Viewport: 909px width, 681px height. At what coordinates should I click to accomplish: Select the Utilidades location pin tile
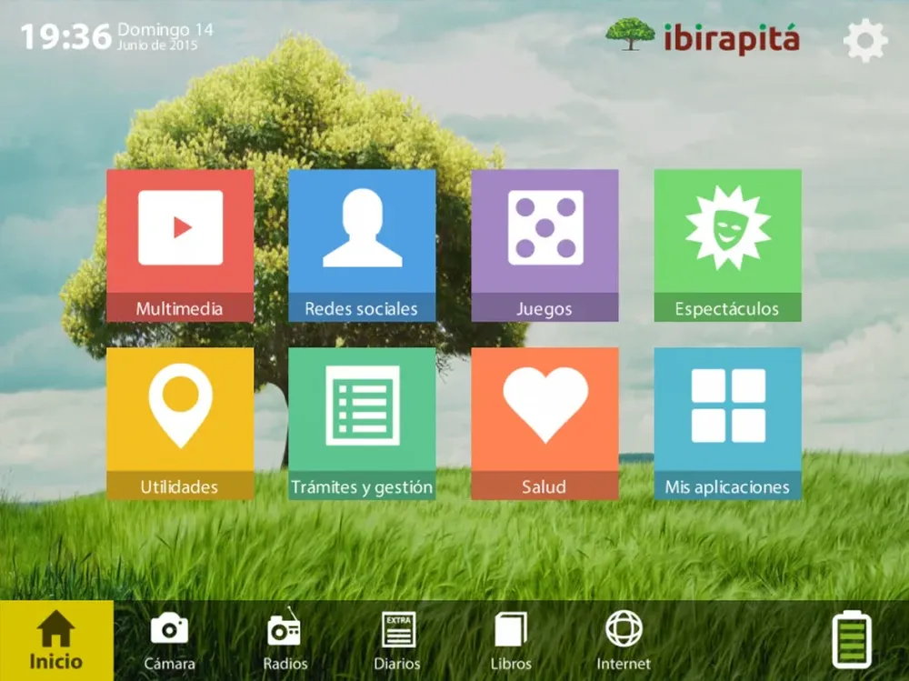click(x=180, y=423)
